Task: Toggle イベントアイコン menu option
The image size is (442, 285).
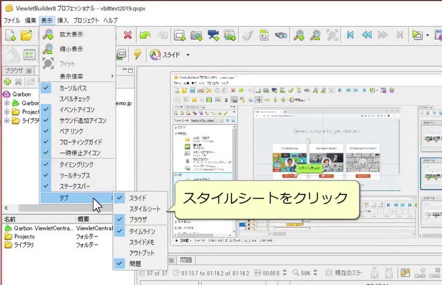Action: click(x=78, y=109)
